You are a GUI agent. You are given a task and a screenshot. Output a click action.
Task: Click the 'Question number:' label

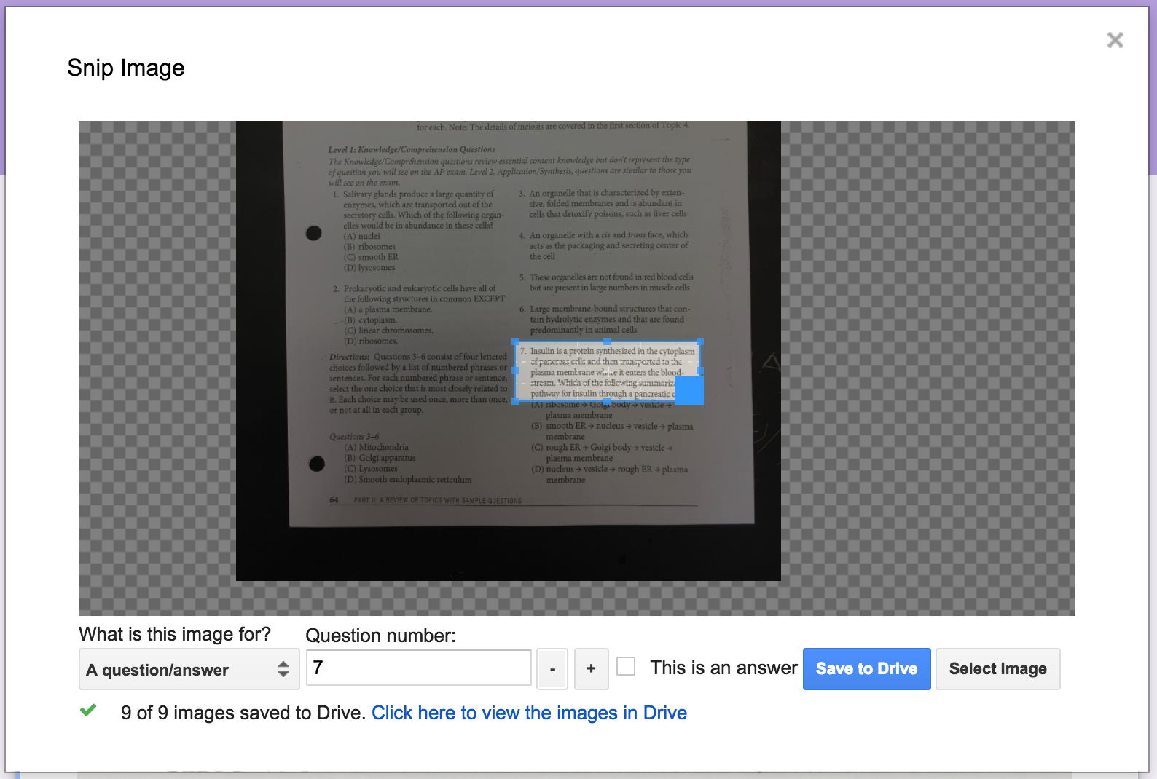click(x=380, y=636)
